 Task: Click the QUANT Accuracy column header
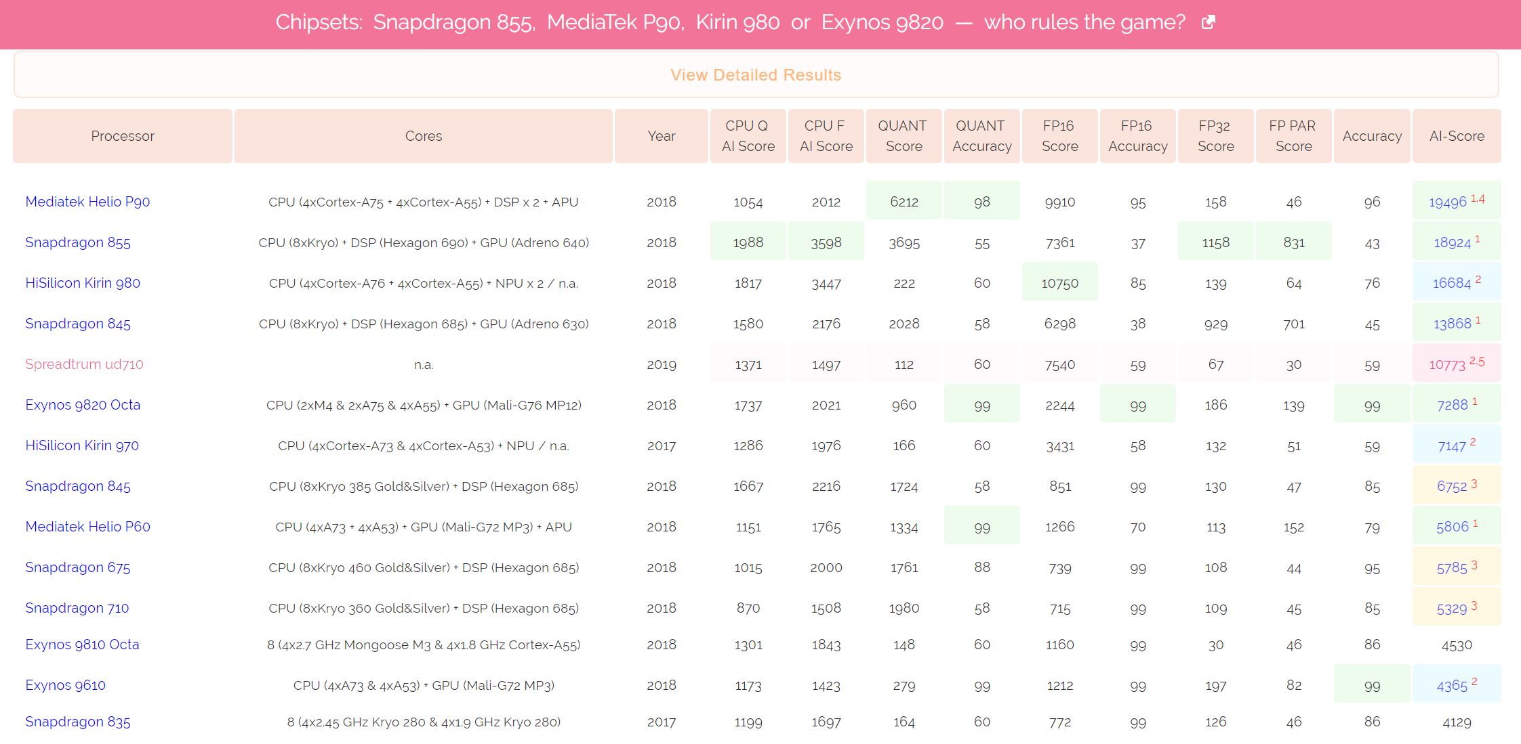click(982, 136)
